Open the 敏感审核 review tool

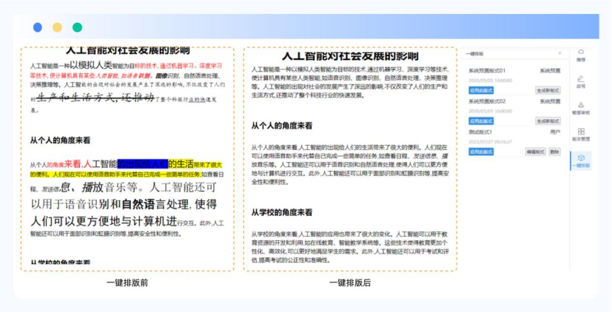pyautogui.click(x=581, y=108)
